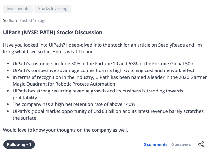
Task: View the 0 answers link
Action: (181, 145)
